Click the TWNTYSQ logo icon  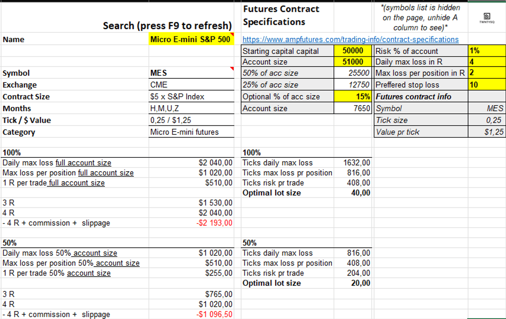click(487, 17)
